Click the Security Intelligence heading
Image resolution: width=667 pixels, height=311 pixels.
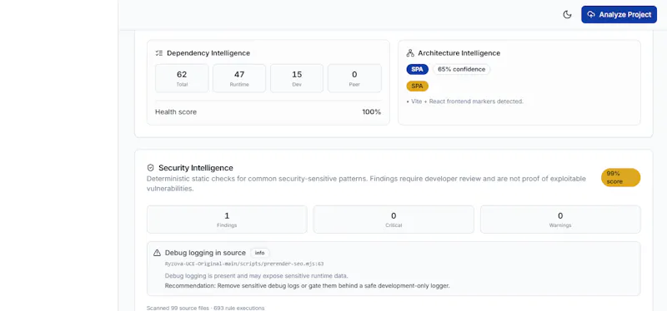[x=196, y=168]
